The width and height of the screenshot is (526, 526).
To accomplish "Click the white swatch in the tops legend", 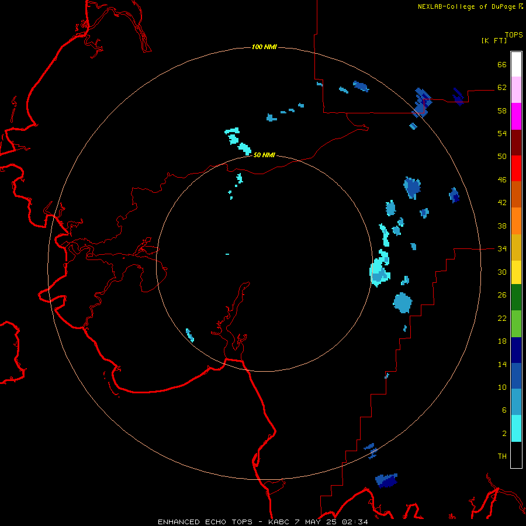I will pos(516,64).
